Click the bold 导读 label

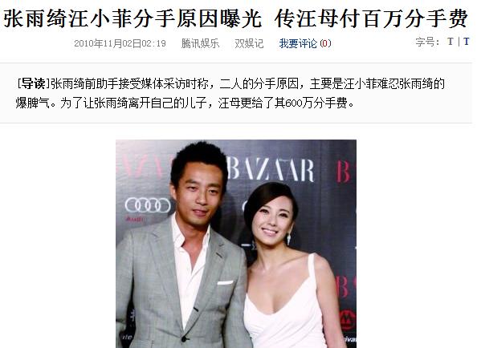point(33,84)
